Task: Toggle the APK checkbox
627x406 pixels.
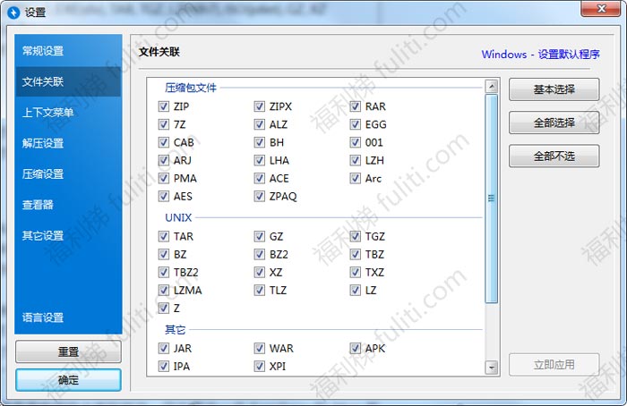Action: (355, 349)
